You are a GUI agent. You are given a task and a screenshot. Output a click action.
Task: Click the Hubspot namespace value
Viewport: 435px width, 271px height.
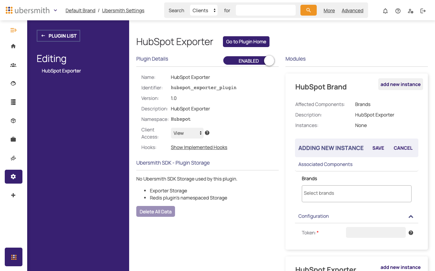click(181, 119)
